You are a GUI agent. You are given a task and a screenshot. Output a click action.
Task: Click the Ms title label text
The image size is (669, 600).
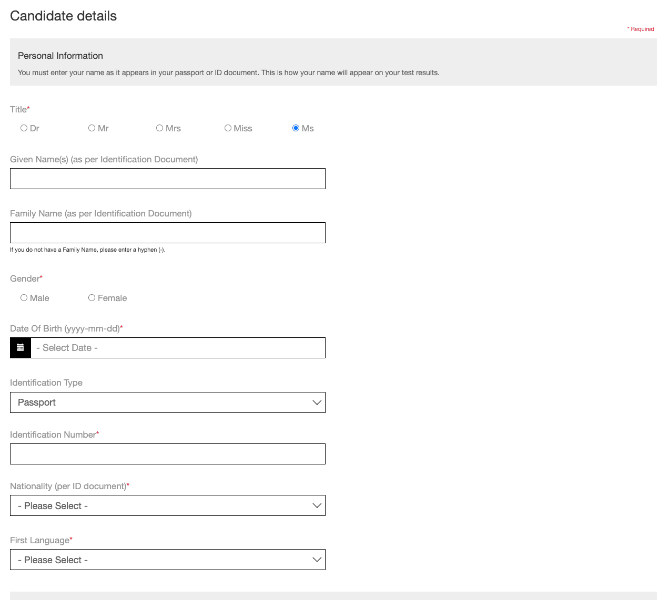pos(308,128)
